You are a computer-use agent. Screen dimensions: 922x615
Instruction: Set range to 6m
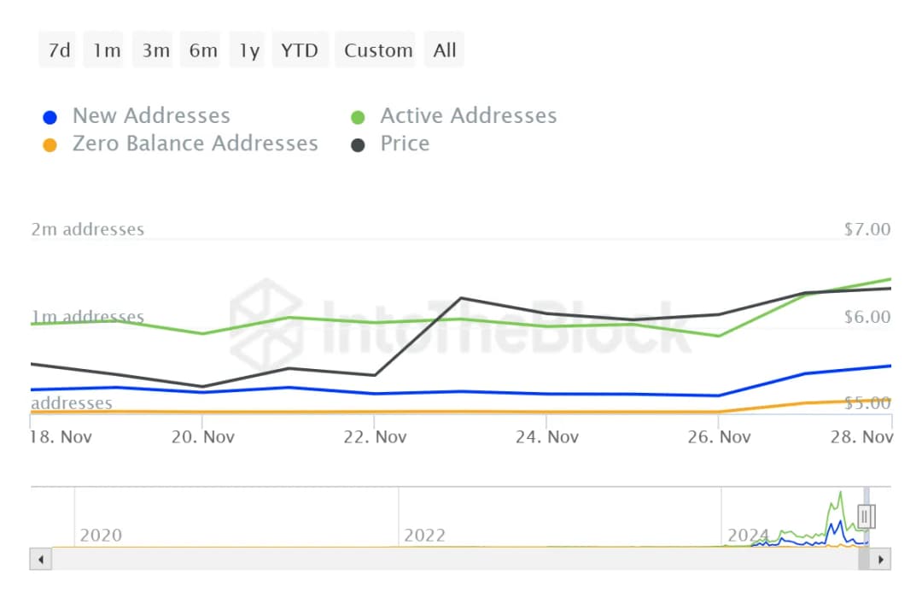tap(203, 50)
